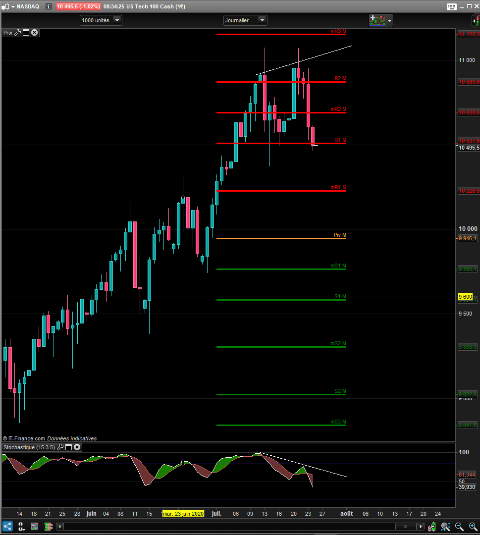Open the Journalier timeframe dropdown
Viewport: 480px width, 535px height.
(x=245, y=20)
